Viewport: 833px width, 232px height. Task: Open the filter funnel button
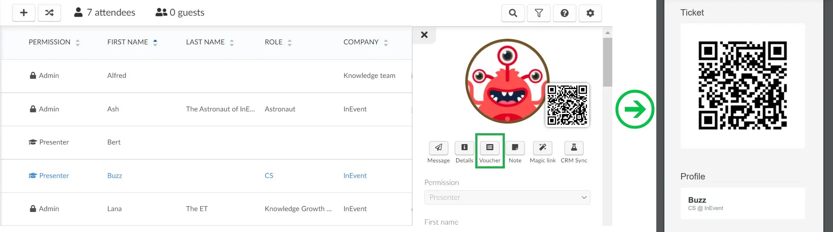[x=539, y=13]
